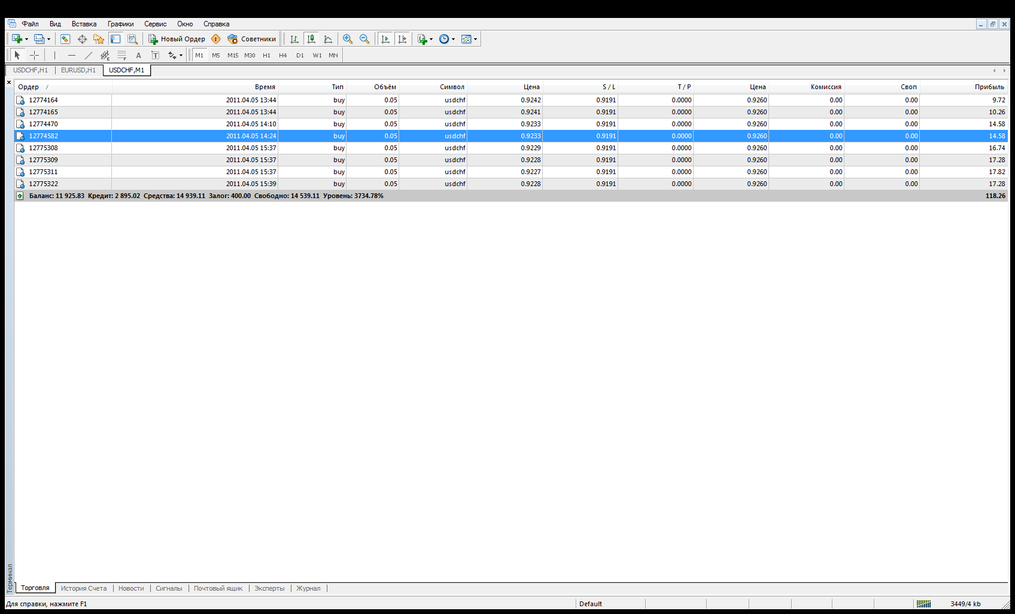The width and height of the screenshot is (1015, 614).
Task: Click Советники button
Action: [252, 39]
